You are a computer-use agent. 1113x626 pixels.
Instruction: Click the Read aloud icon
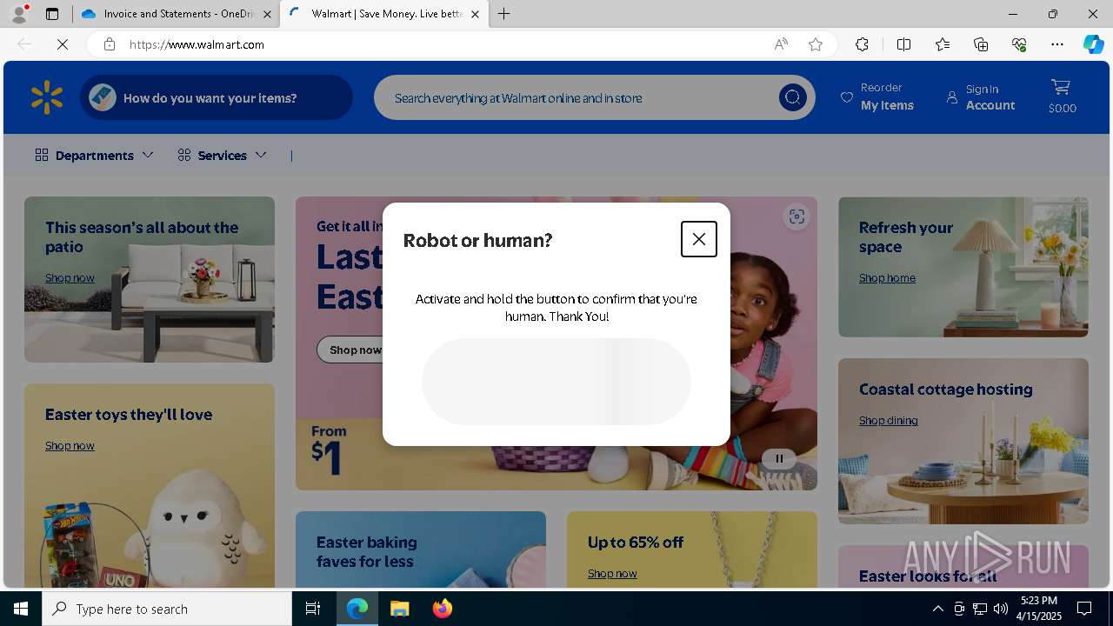[781, 44]
